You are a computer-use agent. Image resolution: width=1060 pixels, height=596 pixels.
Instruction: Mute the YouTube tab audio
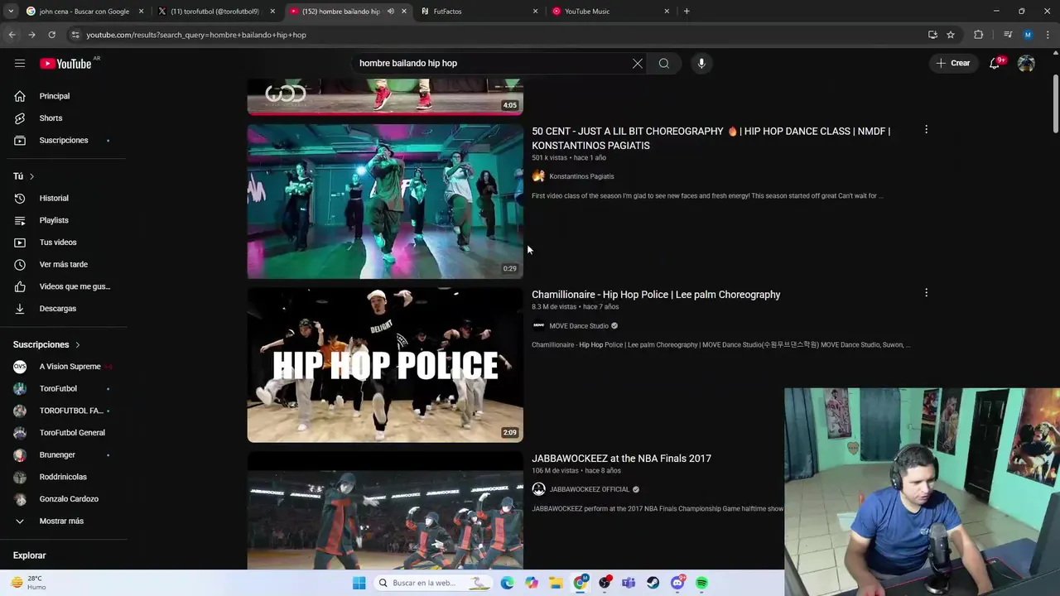click(x=391, y=12)
